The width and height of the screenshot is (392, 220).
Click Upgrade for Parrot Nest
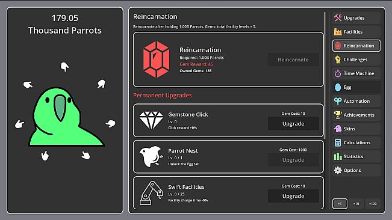[293, 160]
